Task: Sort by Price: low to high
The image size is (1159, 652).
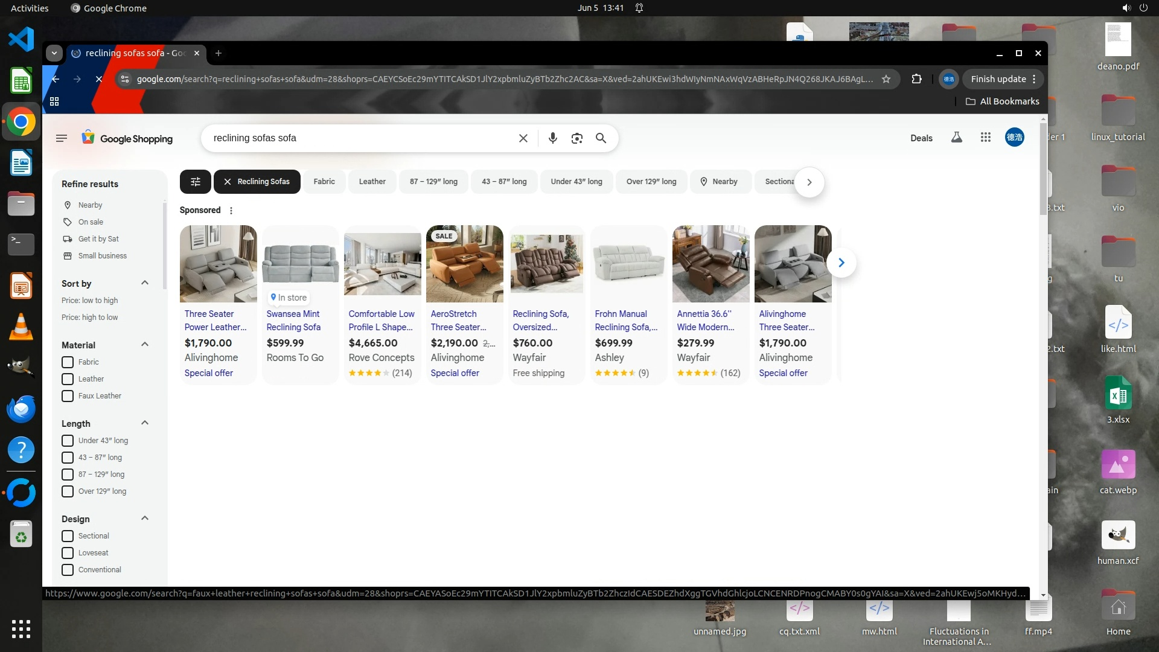Action: point(89,301)
